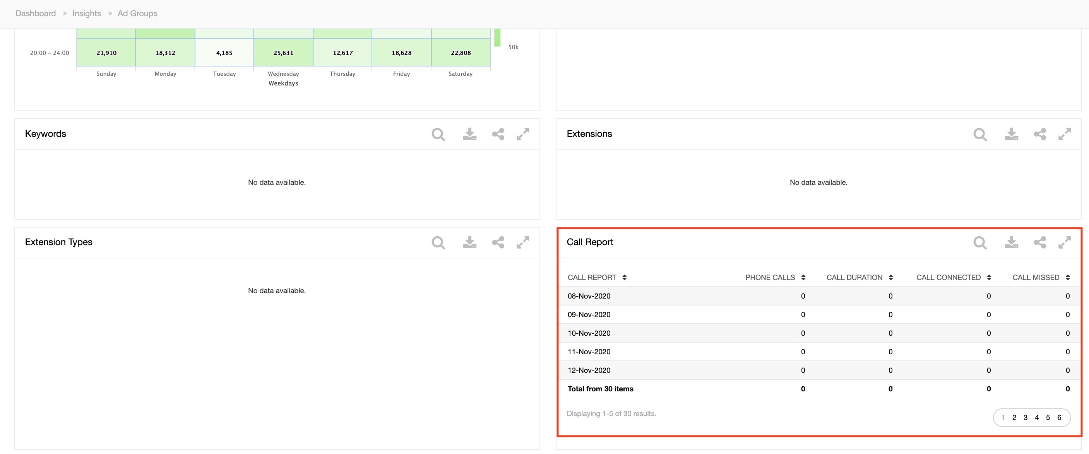Search within the Call Report panel
Image resolution: width=1089 pixels, height=454 pixels.
click(x=979, y=242)
